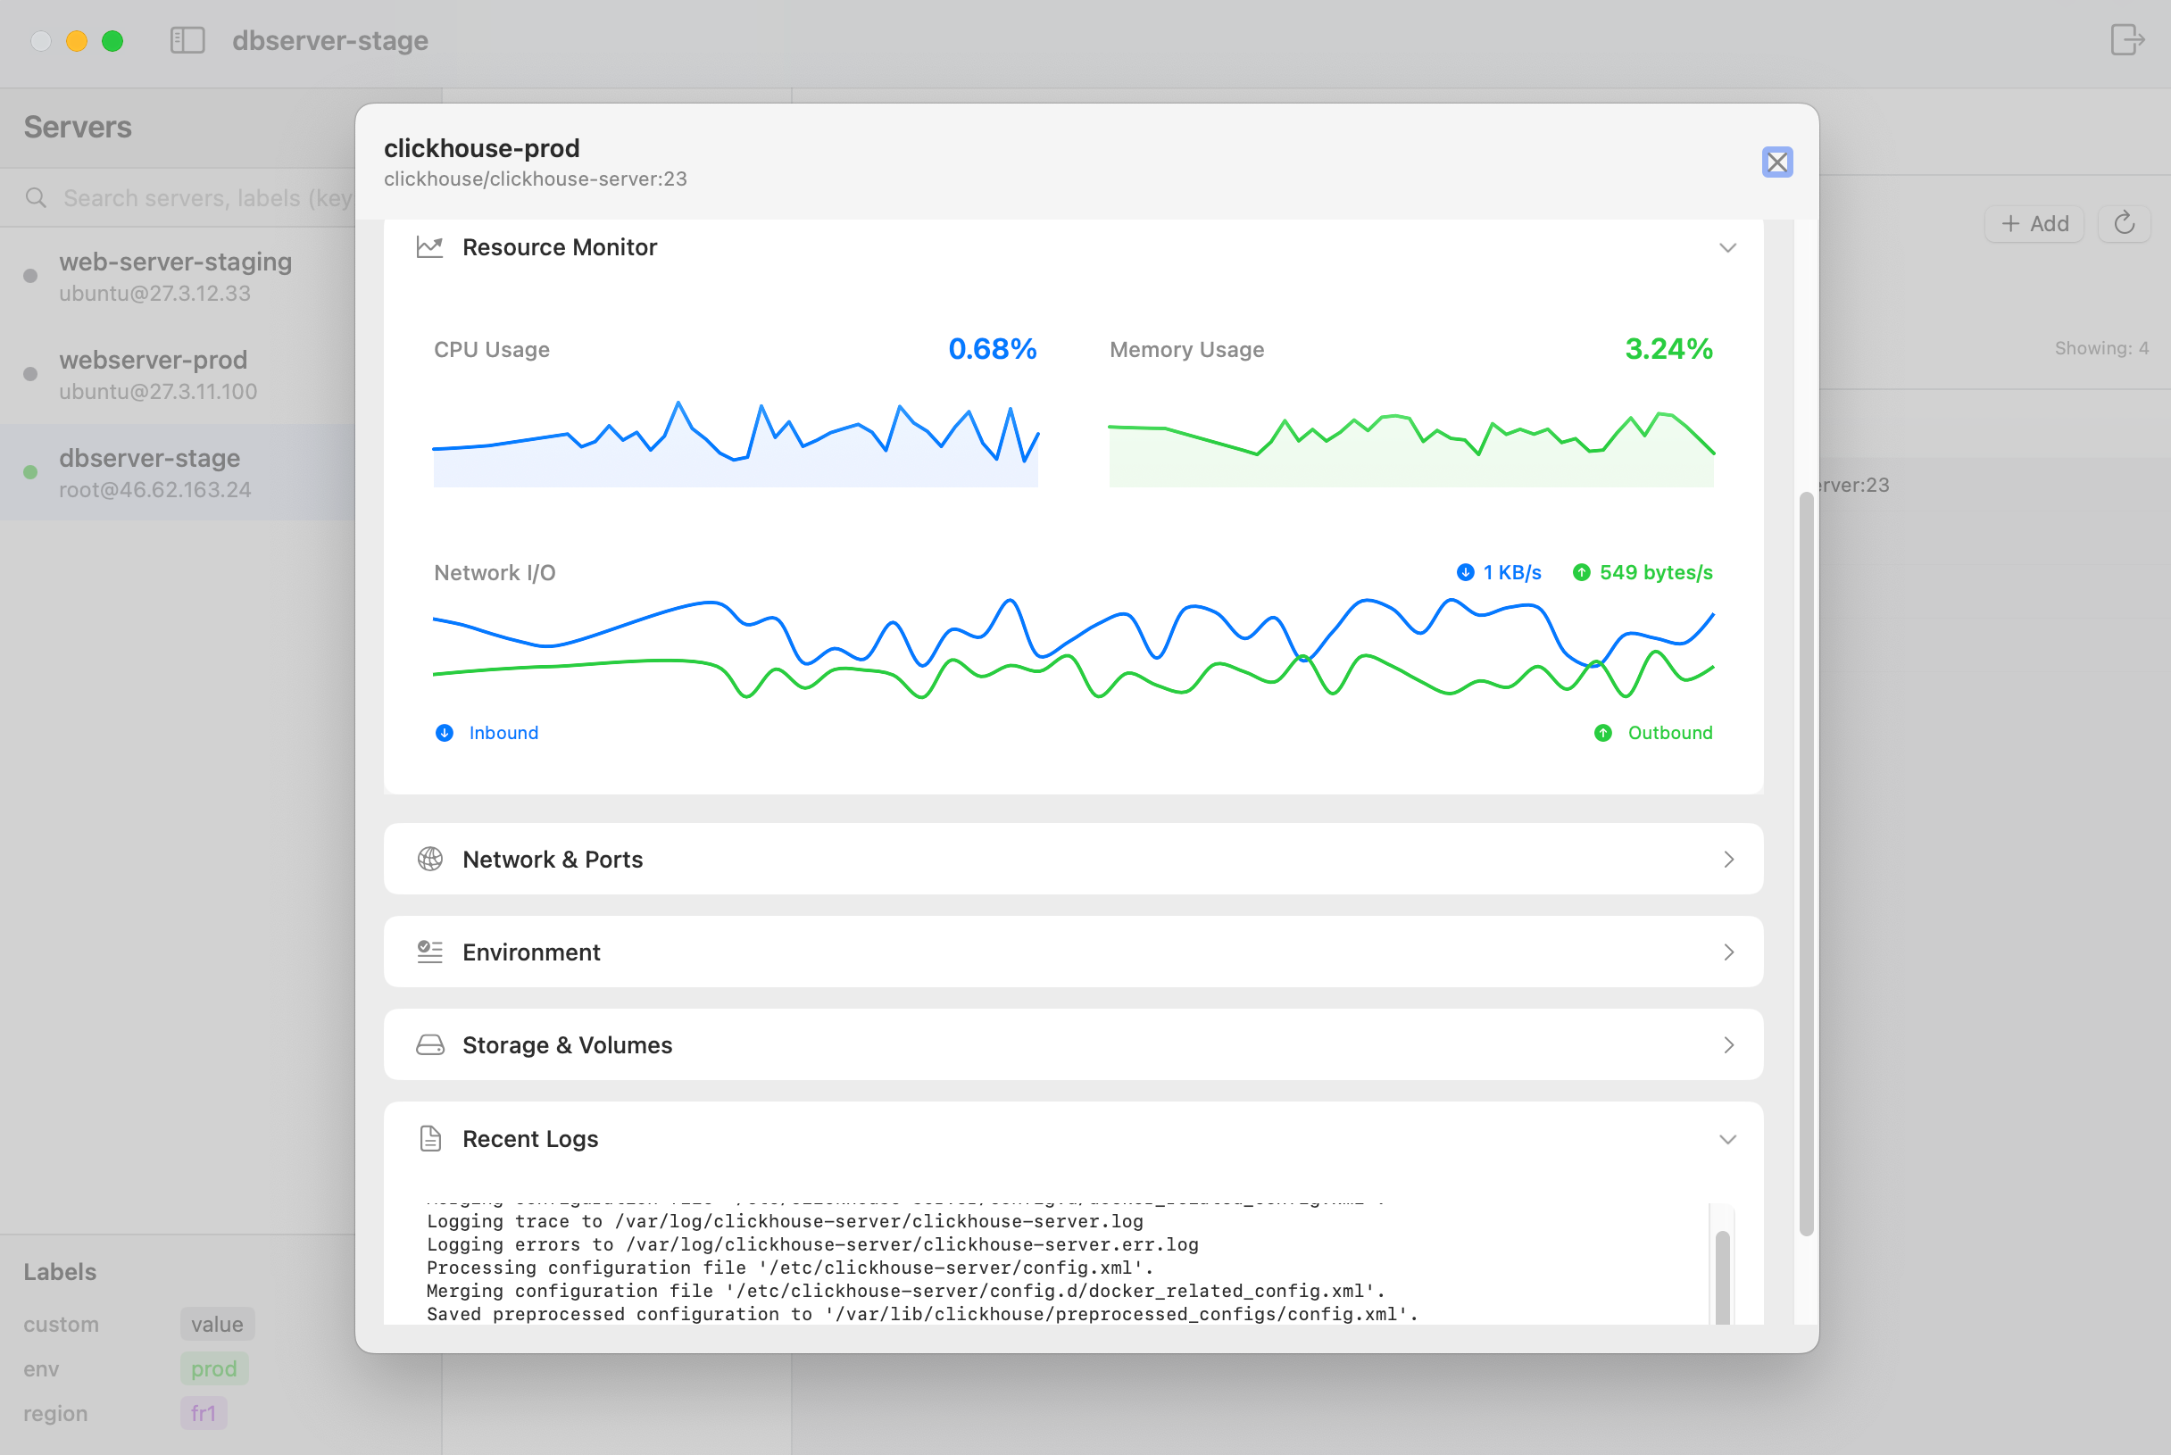This screenshot has height=1455, width=2171.
Task: Click the Environment header text
Action: (x=530, y=952)
